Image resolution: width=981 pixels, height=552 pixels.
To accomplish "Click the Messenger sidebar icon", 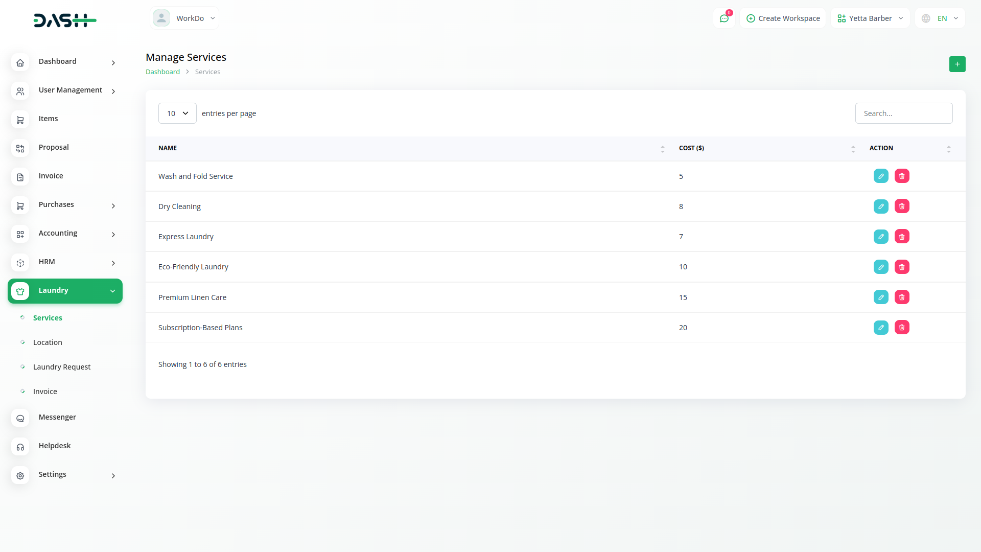I will click(20, 418).
